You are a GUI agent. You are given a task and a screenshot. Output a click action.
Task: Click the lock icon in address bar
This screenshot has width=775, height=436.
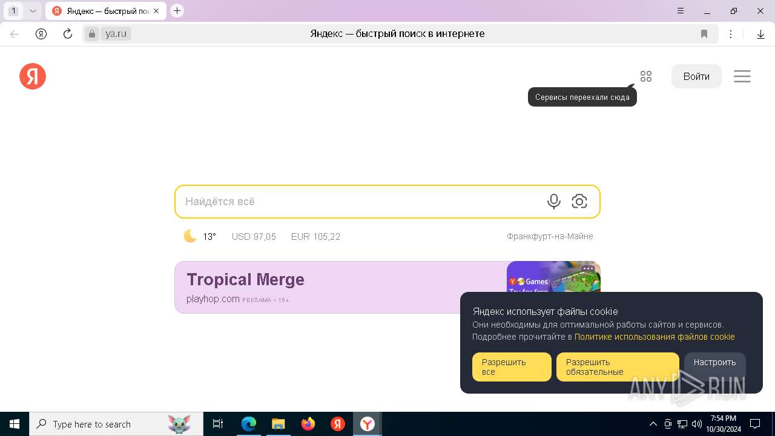(x=92, y=34)
